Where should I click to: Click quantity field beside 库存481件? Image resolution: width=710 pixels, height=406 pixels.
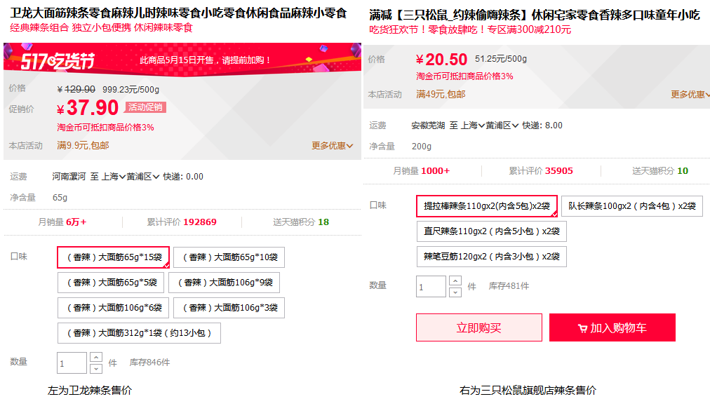pos(431,287)
